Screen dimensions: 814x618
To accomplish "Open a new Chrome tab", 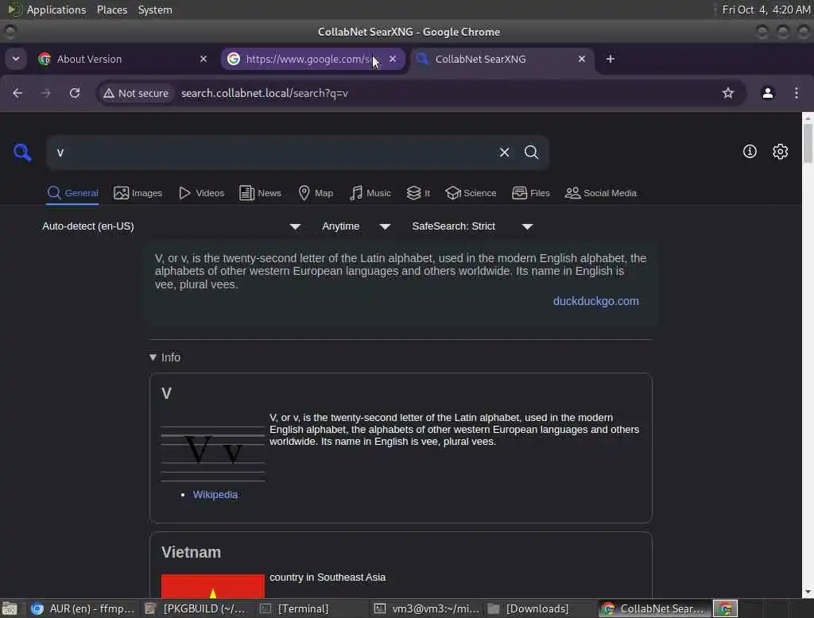I will coord(610,59).
